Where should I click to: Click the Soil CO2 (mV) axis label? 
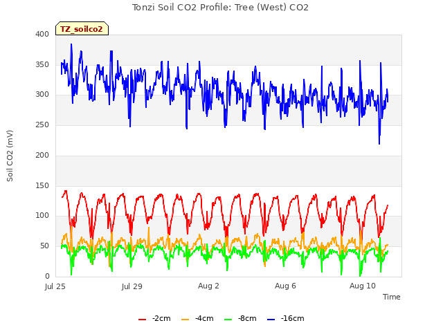coord(10,156)
